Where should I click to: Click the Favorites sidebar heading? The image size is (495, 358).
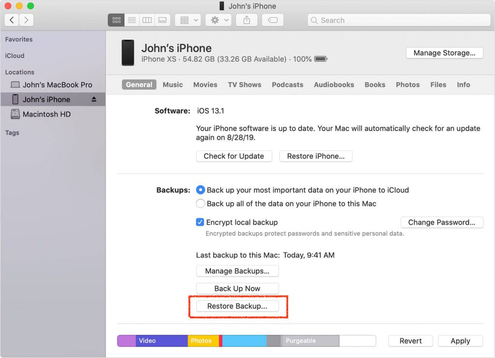pyautogui.click(x=19, y=39)
